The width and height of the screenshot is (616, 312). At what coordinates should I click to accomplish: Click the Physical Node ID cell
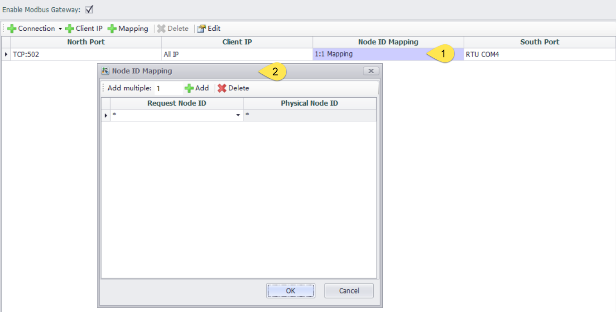pos(309,115)
